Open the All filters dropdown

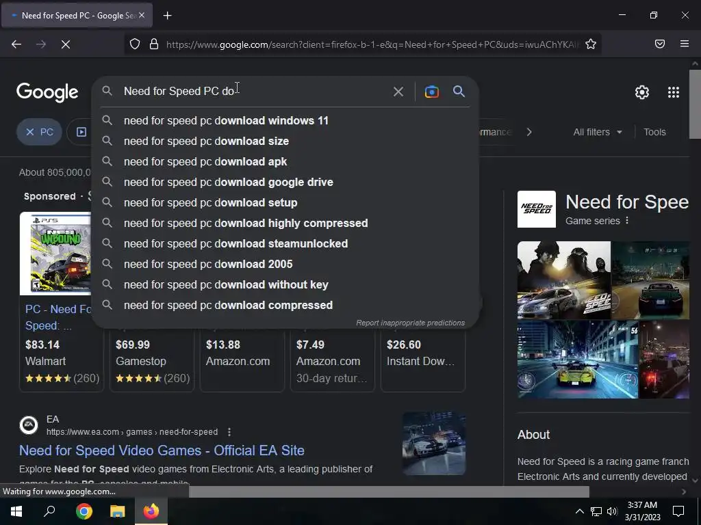tap(597, 132)
